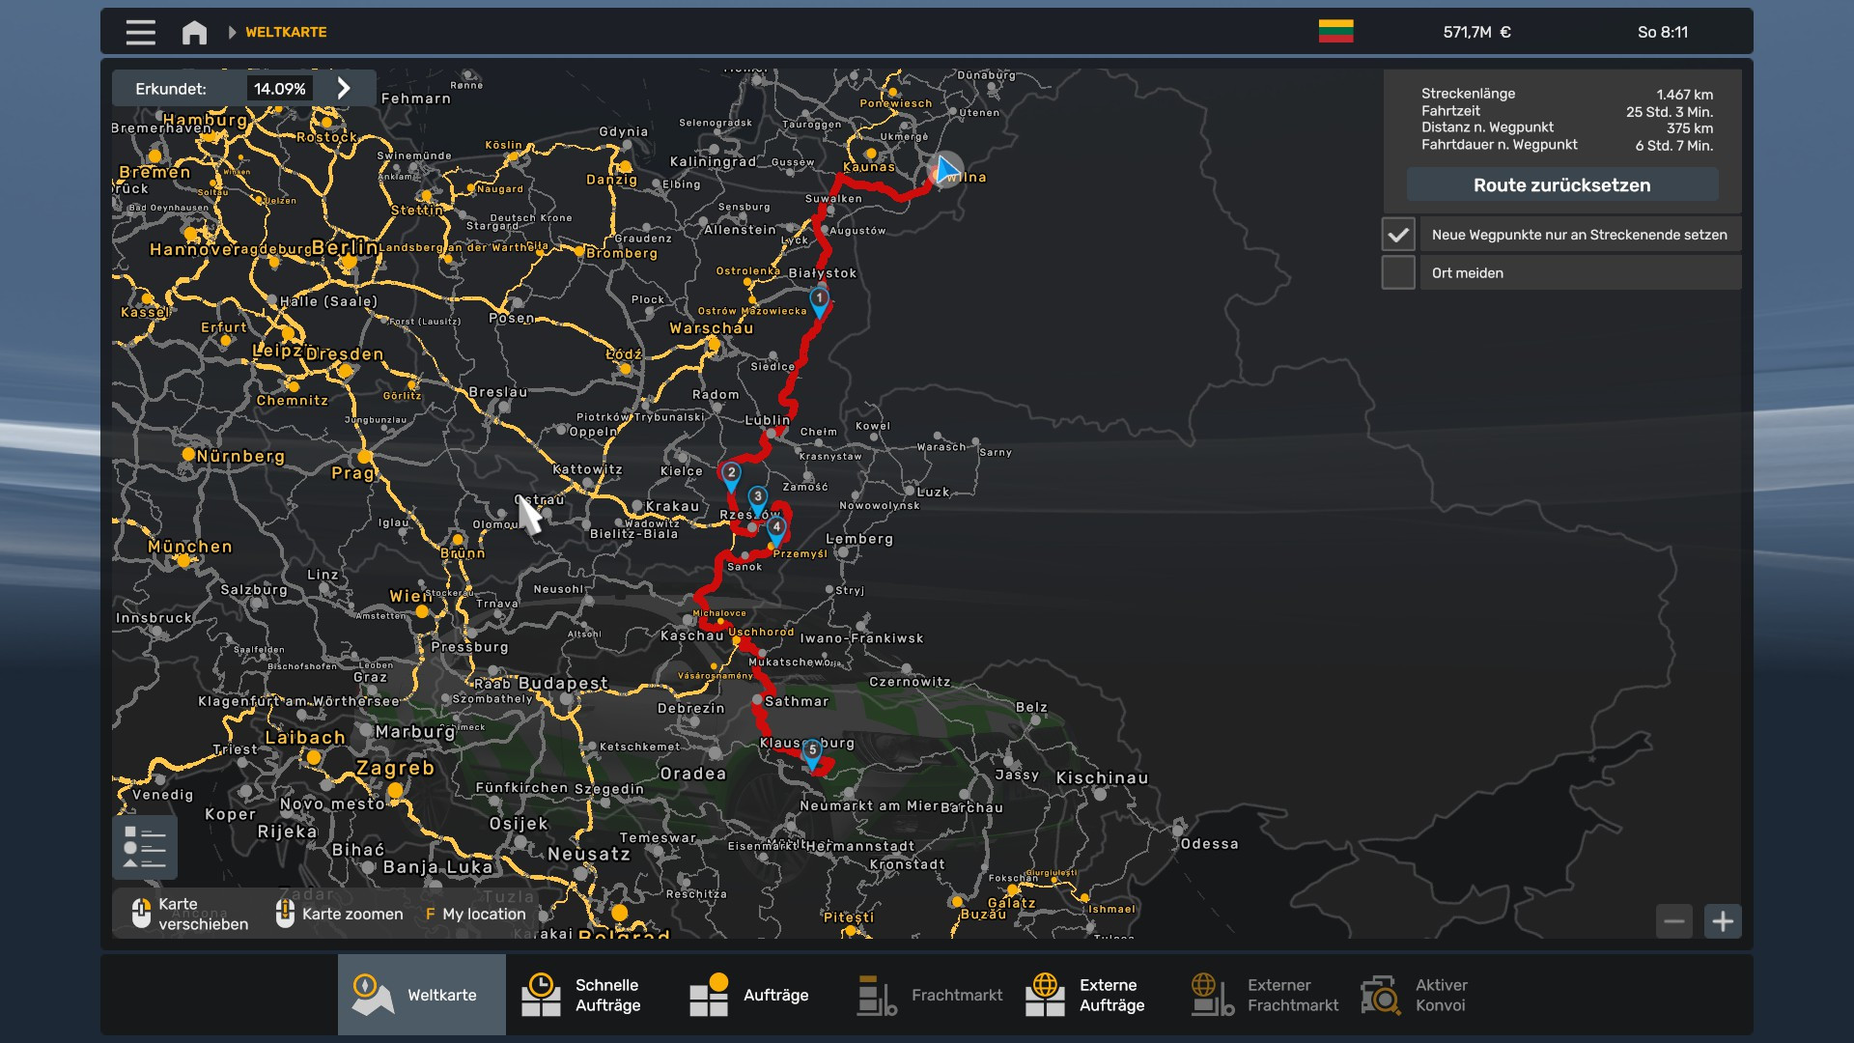Expand the Erkundet percentage arrow
The image size is (1854, 1043).
point(344,88)
